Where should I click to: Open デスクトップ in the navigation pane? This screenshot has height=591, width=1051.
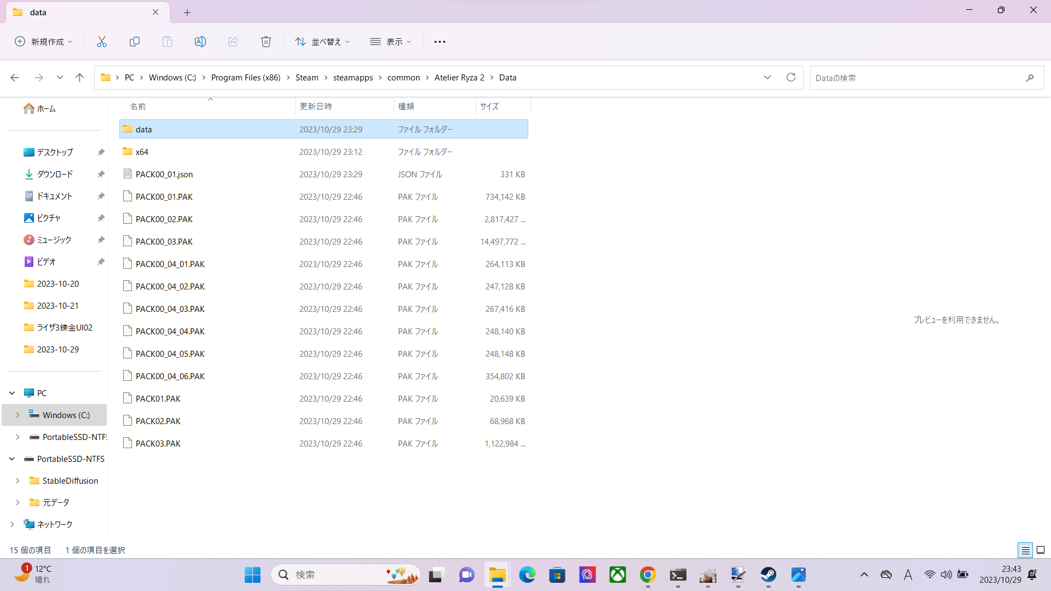pyautogui.click(x=55, y=152)
